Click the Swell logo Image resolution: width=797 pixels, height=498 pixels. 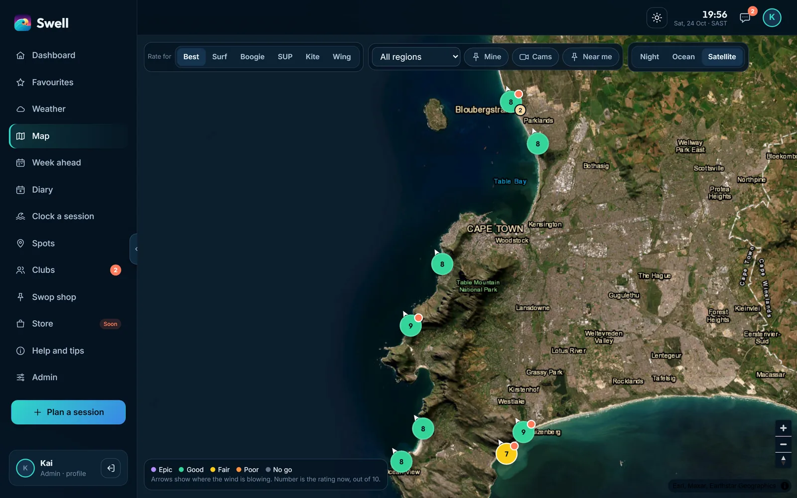pyautogui.click(x=41, y=23)
